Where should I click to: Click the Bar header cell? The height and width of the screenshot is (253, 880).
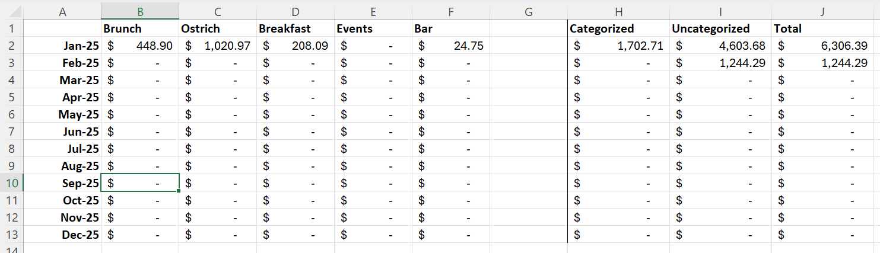(450, 28)
